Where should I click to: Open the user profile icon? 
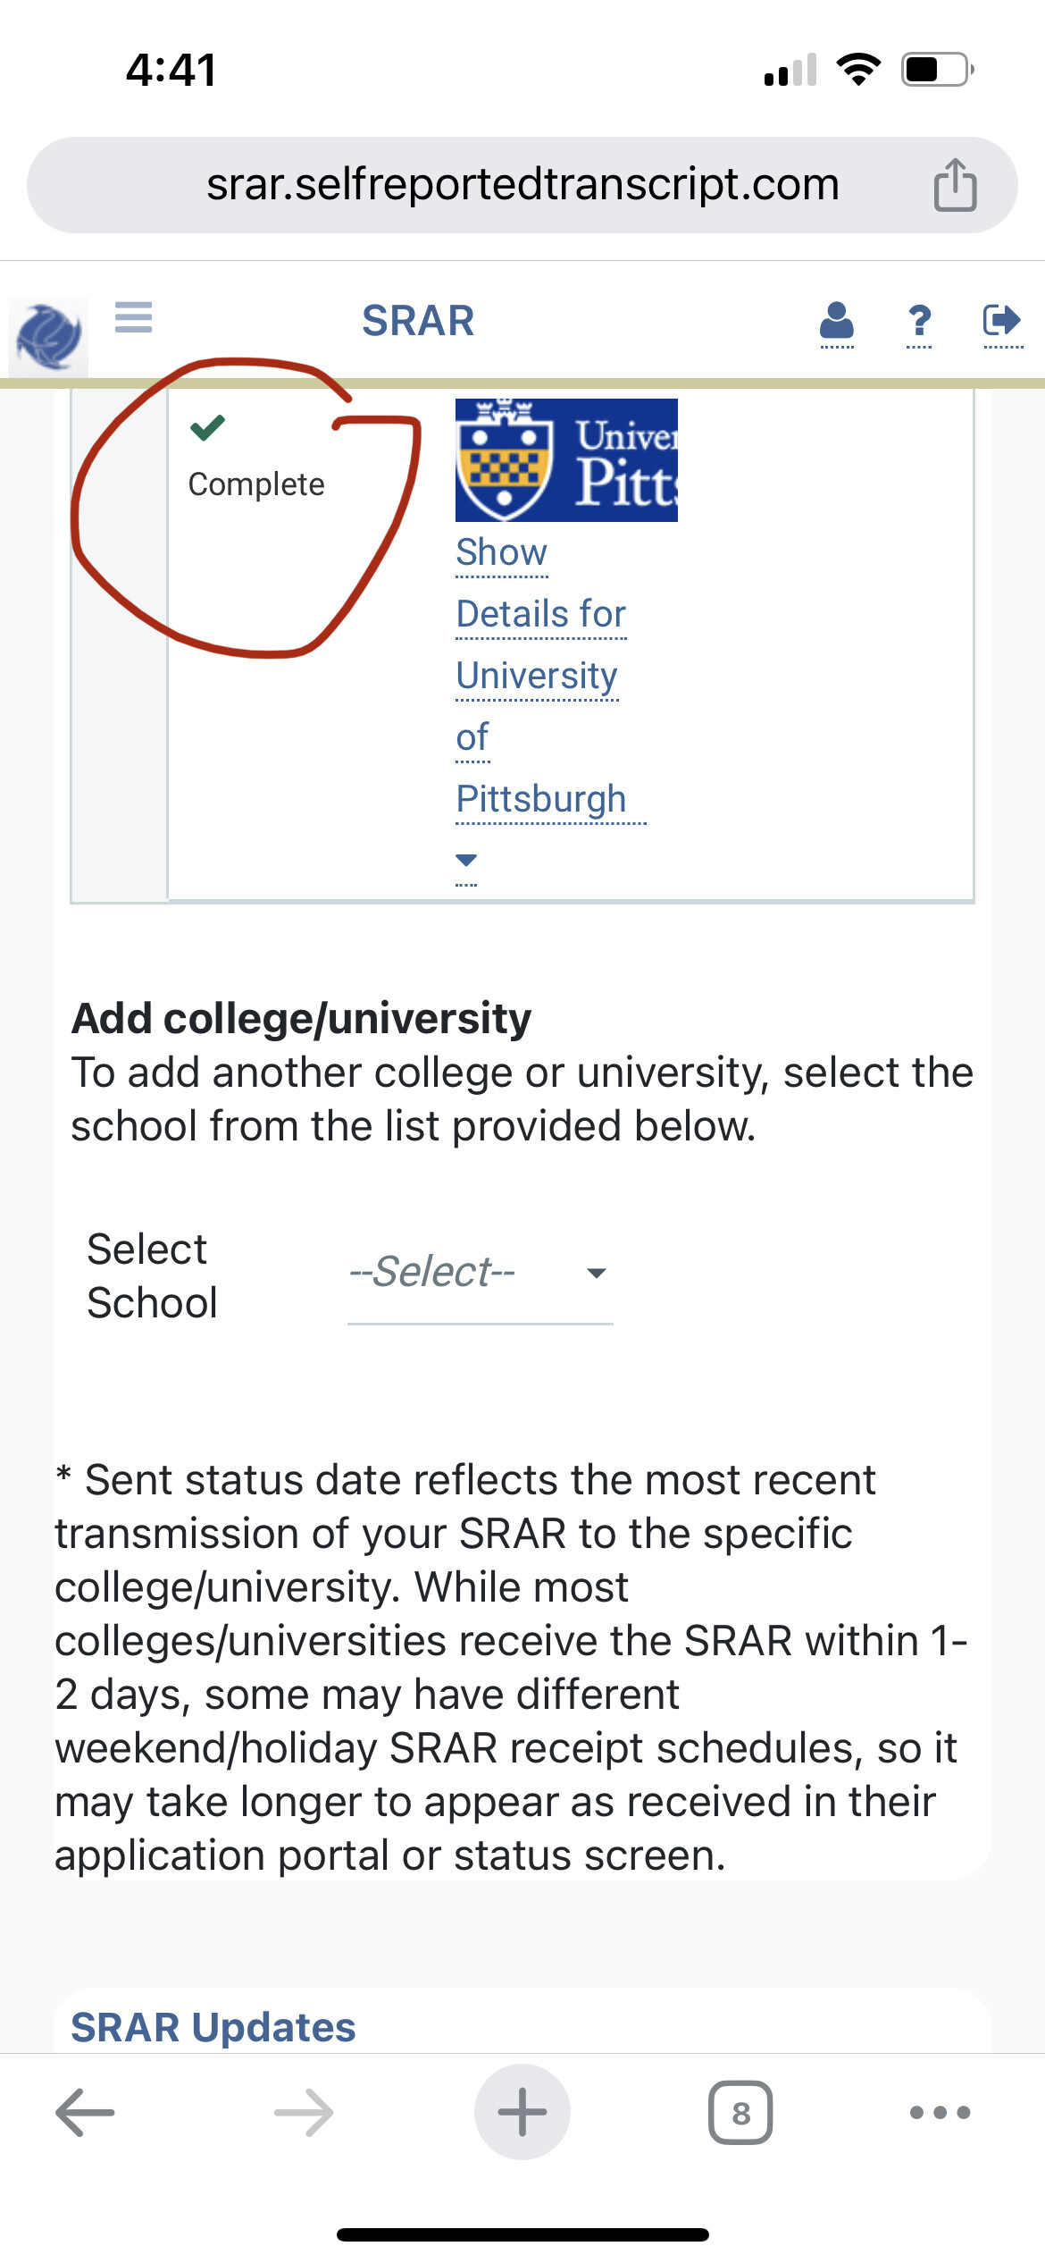pyautogui.click(x=837, y=322)
